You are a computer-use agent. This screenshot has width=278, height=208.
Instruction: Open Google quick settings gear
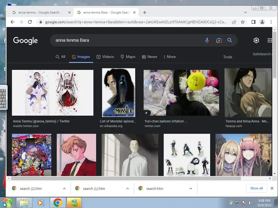point(256,40)
